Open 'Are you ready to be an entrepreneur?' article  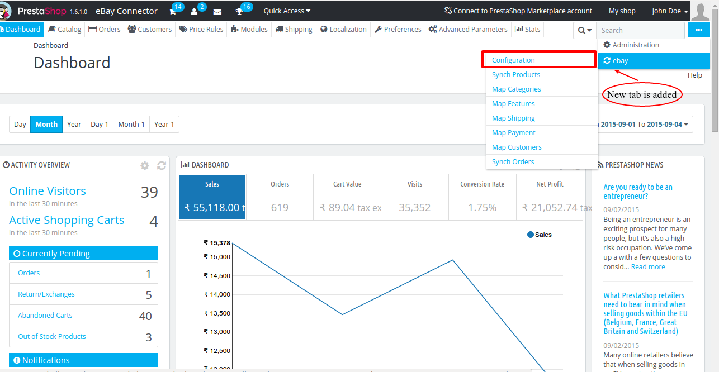pyautogui.click(x=638, y=192)
